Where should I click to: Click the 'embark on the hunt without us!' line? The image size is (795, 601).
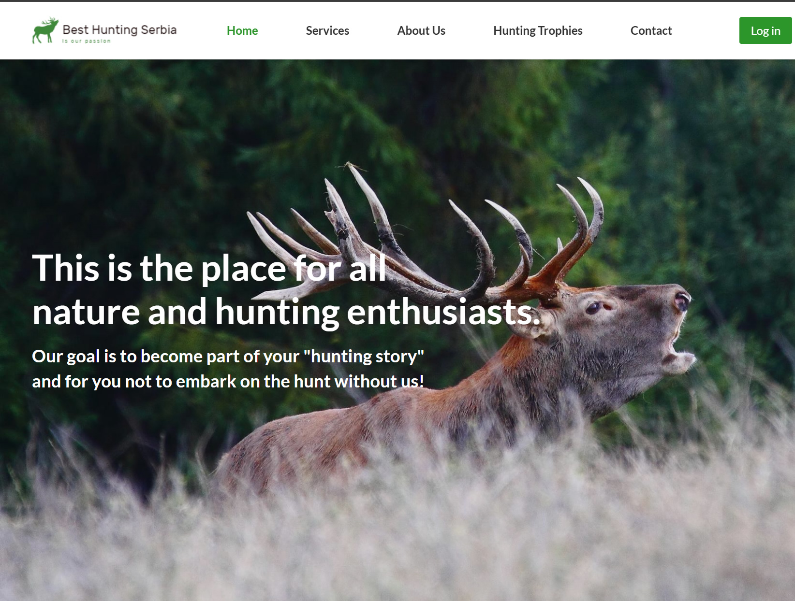coord(300,381)
